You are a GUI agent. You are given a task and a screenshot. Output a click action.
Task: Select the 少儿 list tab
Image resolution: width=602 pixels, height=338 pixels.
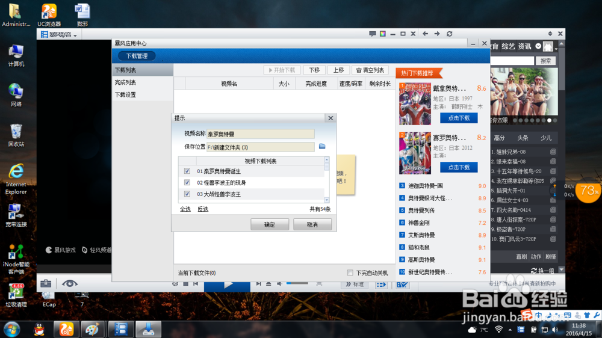(546, 138)
